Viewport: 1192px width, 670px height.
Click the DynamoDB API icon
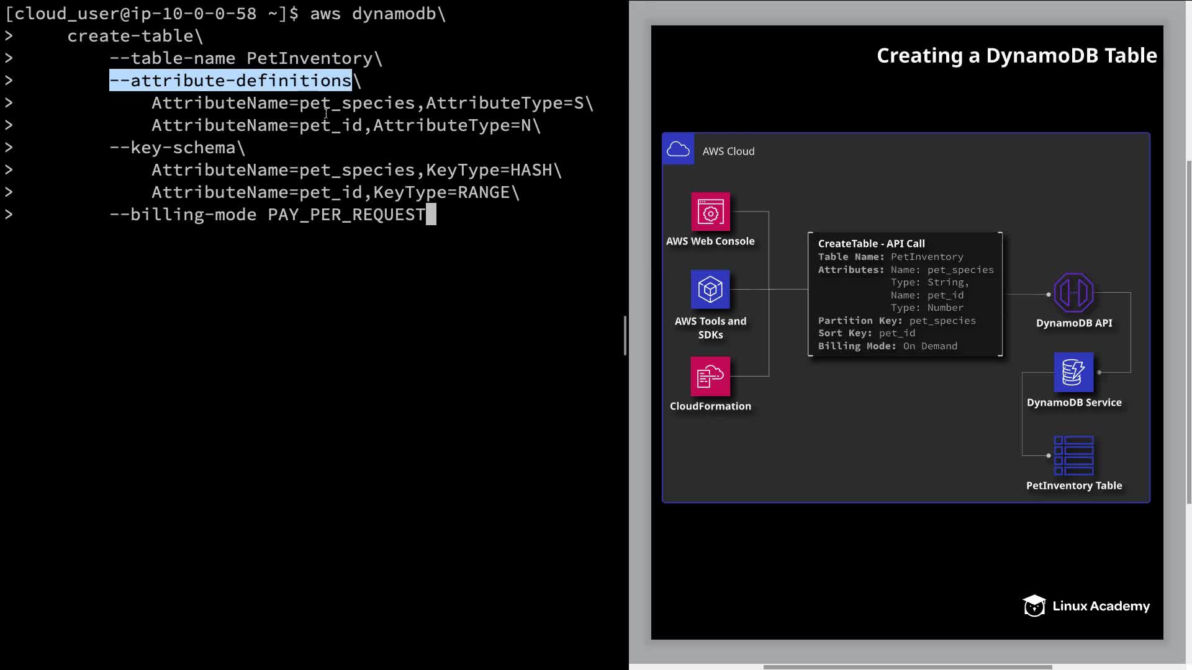1073,293
